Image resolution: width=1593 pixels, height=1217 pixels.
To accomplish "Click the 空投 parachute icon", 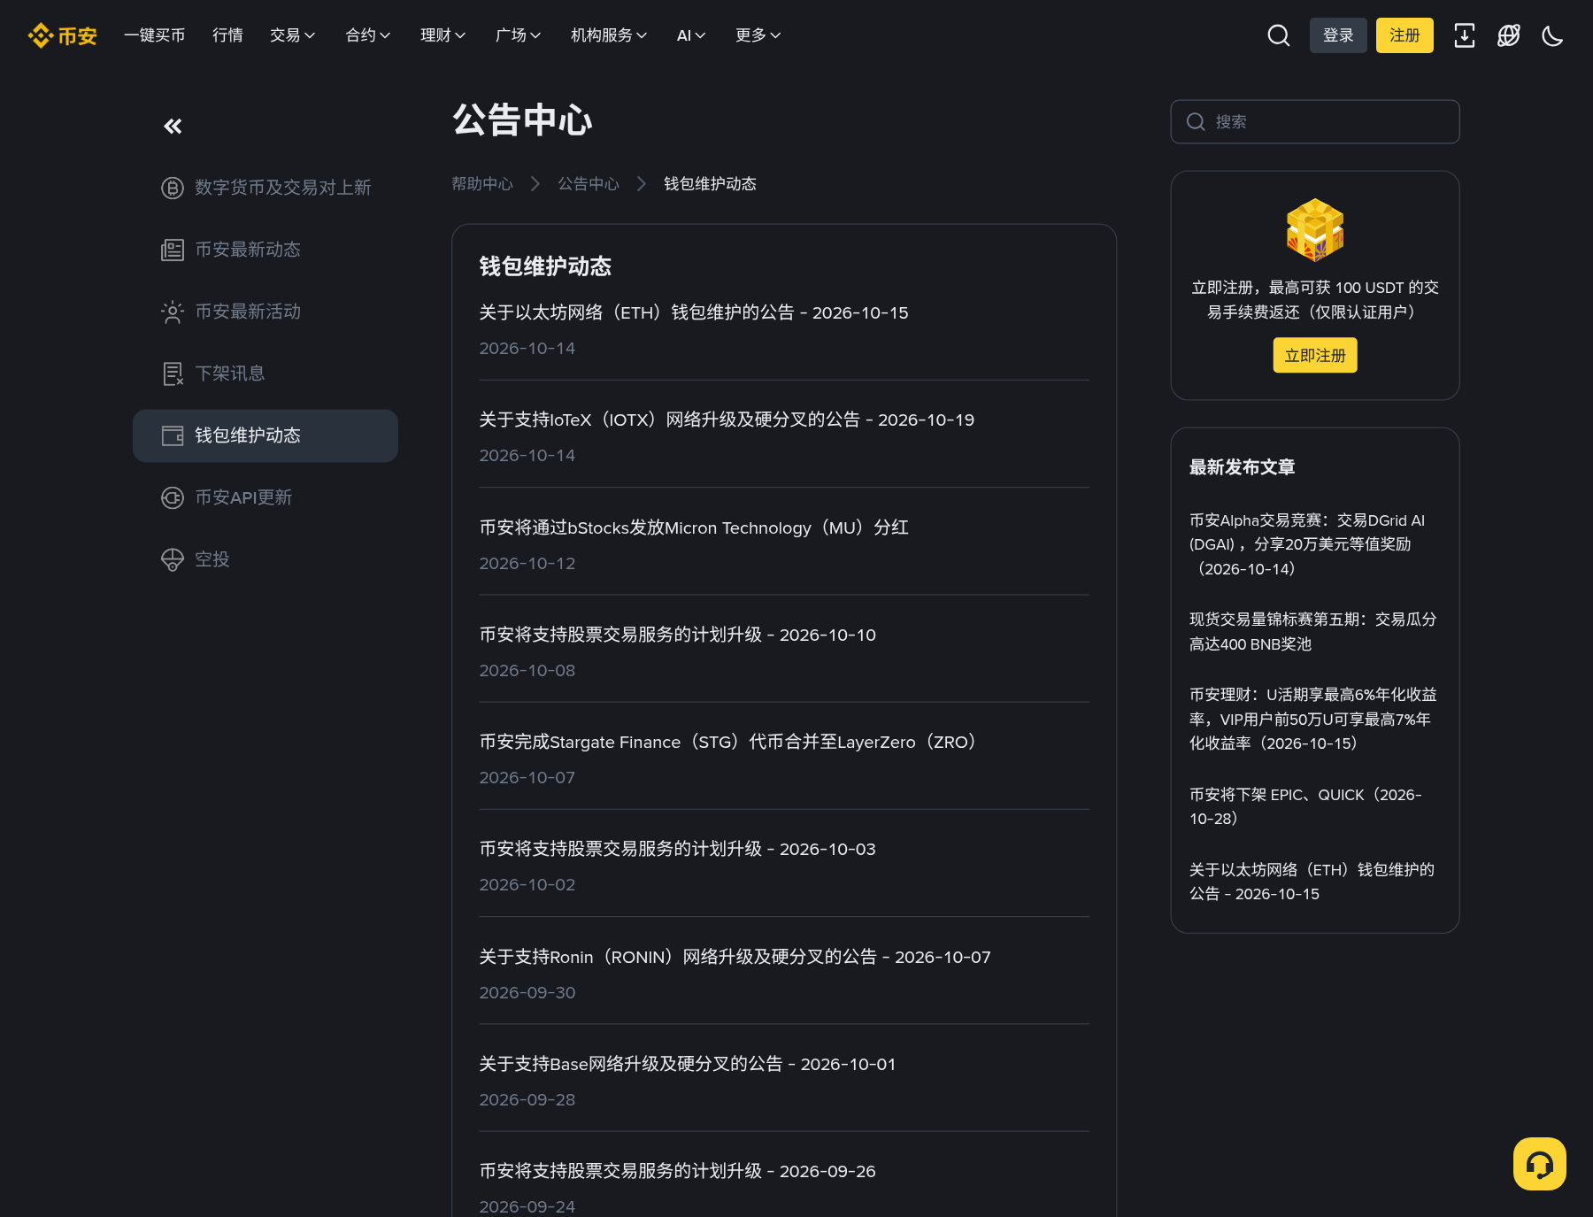I will [172, 559].
